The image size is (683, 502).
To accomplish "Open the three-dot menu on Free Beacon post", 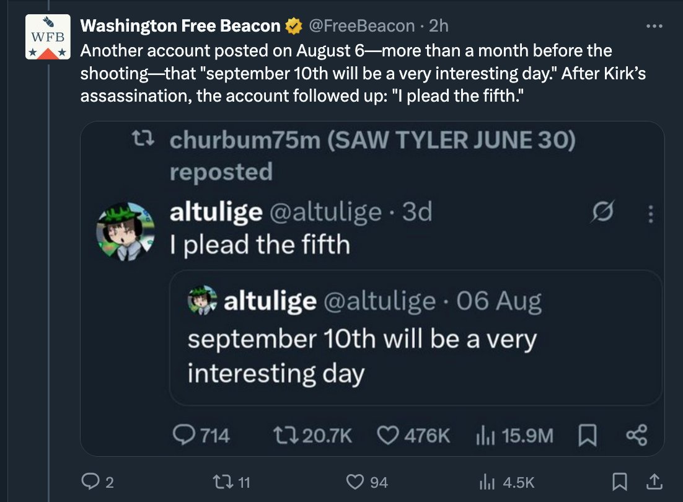I will point(654,27).
